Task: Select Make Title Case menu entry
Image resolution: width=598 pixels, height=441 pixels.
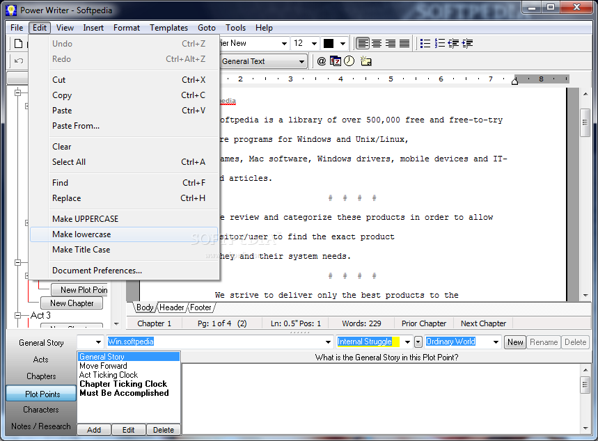Action: coord(124,250)
